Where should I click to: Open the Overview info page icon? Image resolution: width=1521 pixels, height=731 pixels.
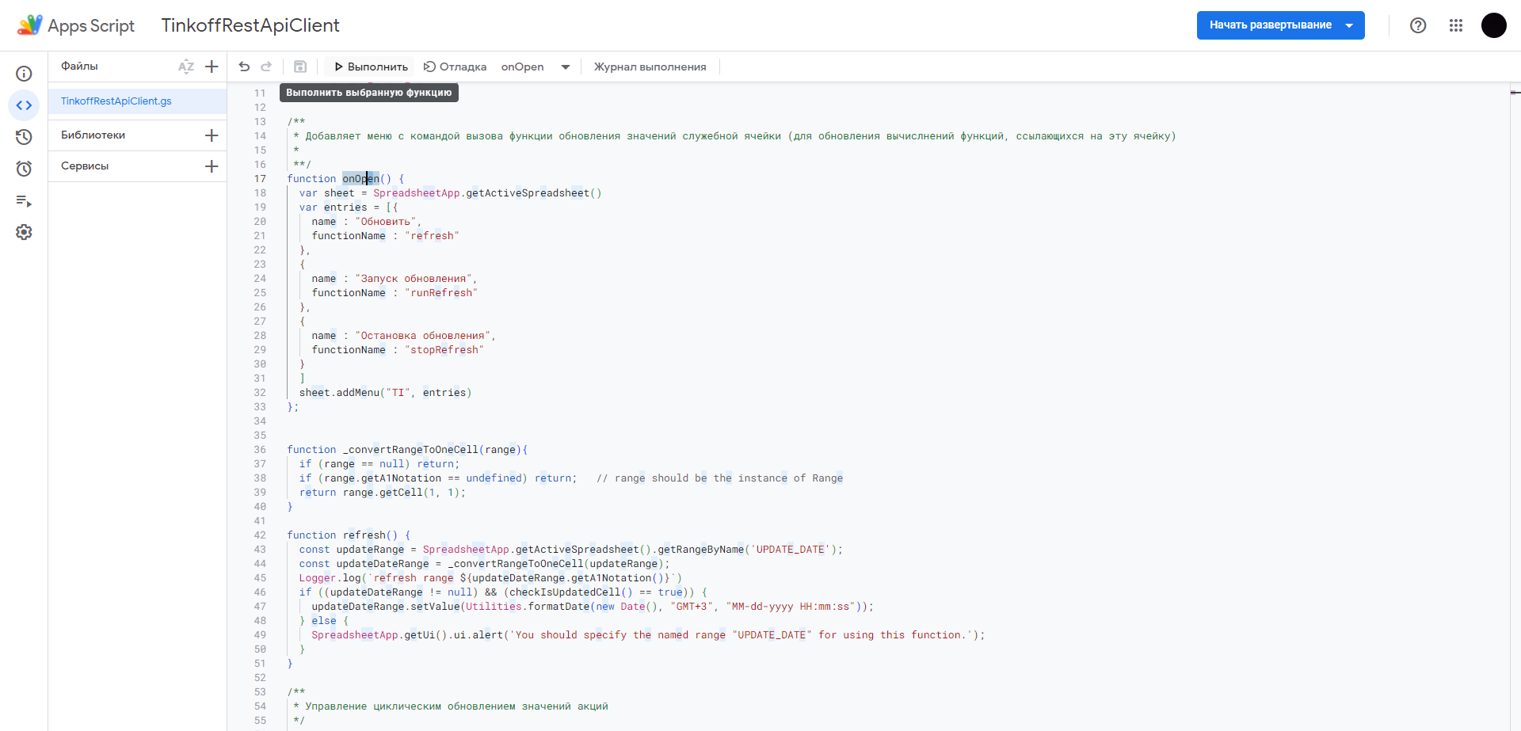coord(24,74)
